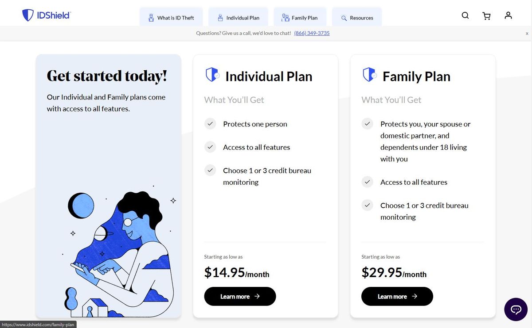Open the What is ID Theft menu

[171, 18]
